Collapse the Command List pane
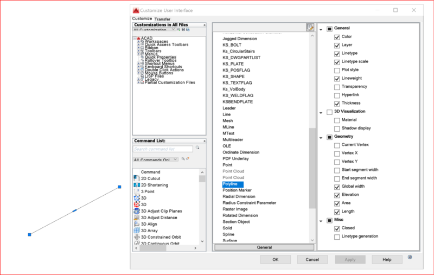 coord(205,141)
